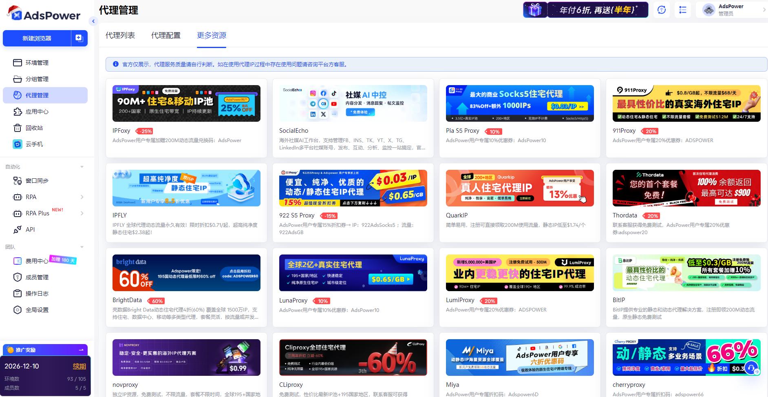Click the 续期 renewal link

(x=79, y=366)
